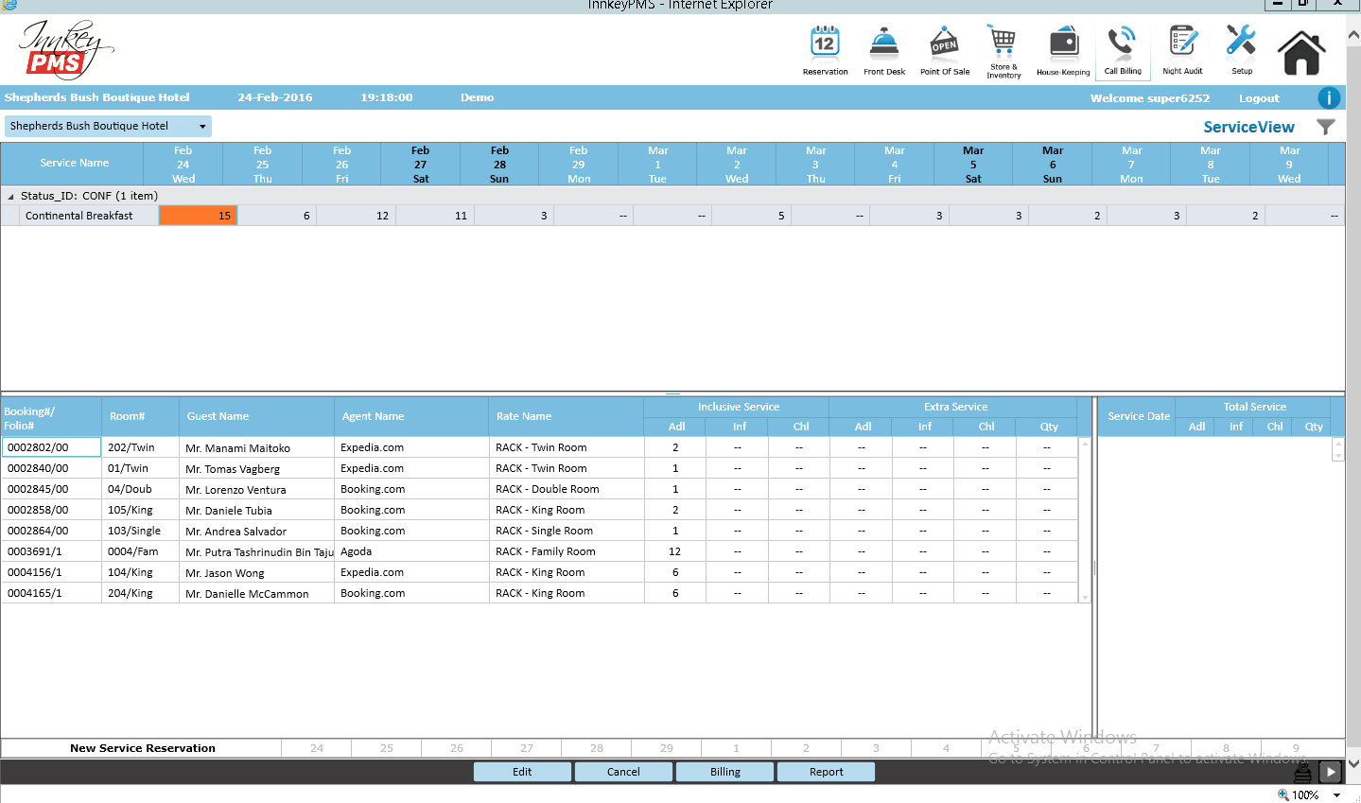Viewport: 1361px width, 803px height.
Task: Open Call Billing phone icon
Action: [x=1123, y=50]
